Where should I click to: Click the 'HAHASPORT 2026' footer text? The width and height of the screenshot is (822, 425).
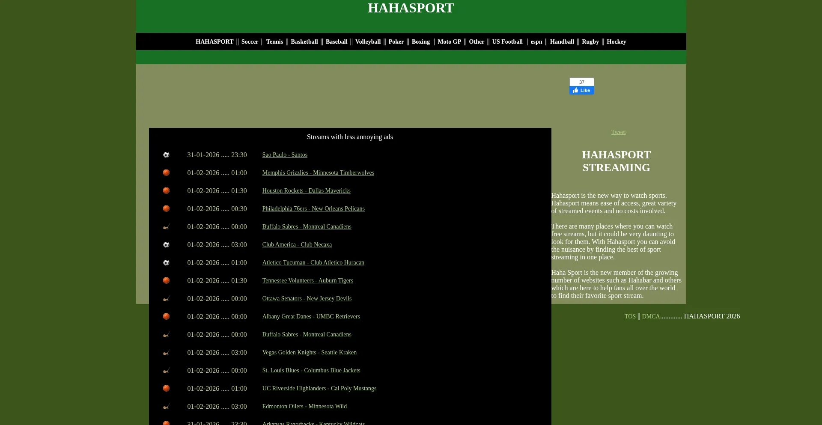tap(712, 316)
